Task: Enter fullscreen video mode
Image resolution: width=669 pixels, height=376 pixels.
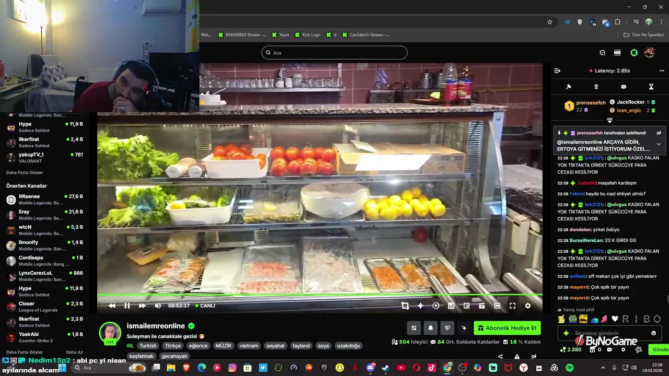Action: [x=512, y=305]
